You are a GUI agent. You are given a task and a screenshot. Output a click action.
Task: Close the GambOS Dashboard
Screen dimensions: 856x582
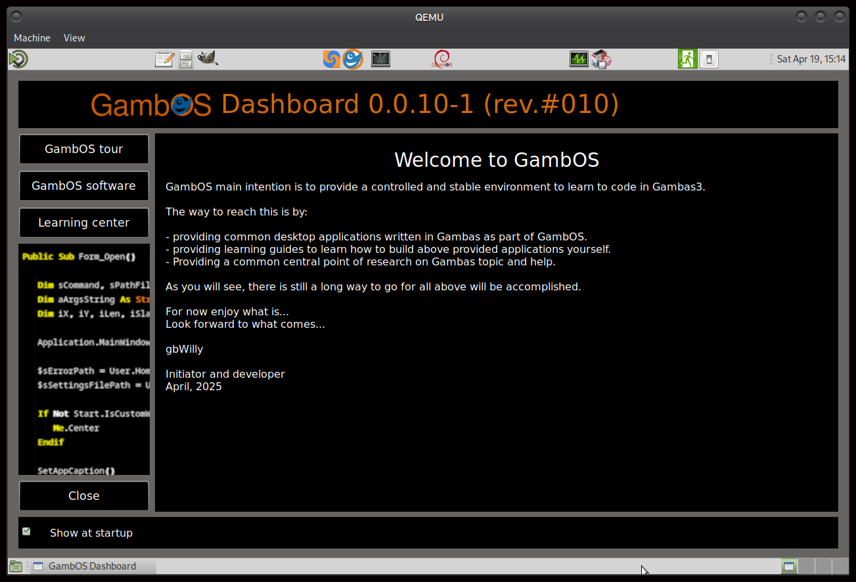[84, 496]
